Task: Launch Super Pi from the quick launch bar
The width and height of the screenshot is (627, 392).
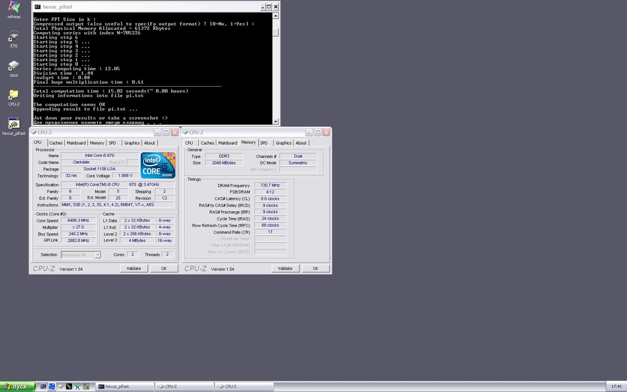Action: [78, 387]
